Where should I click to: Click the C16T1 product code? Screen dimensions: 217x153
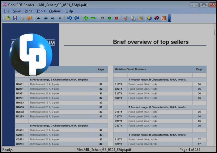[118, 112]
